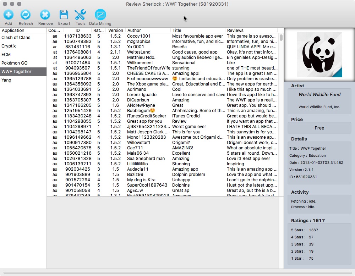The image size is (355, 276).
Task: Select the review by Lorenz Igualdo
Action: (163, 95)
